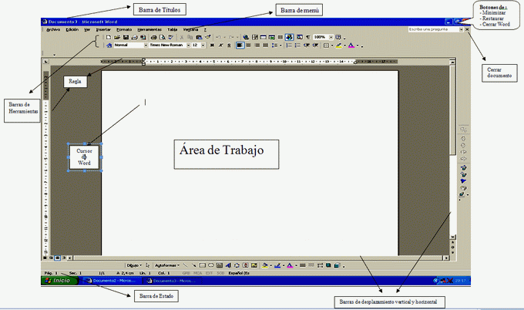Apply font color in formatting toolbar

pos(351,45)
